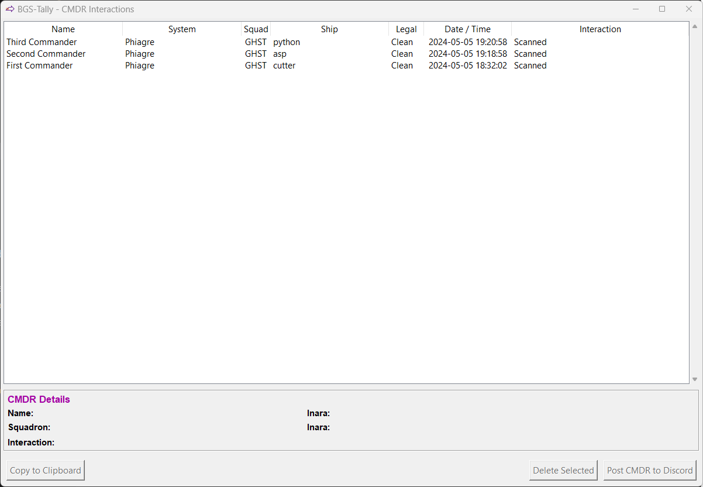Sort the table by Date / Time column

[467, 29]
